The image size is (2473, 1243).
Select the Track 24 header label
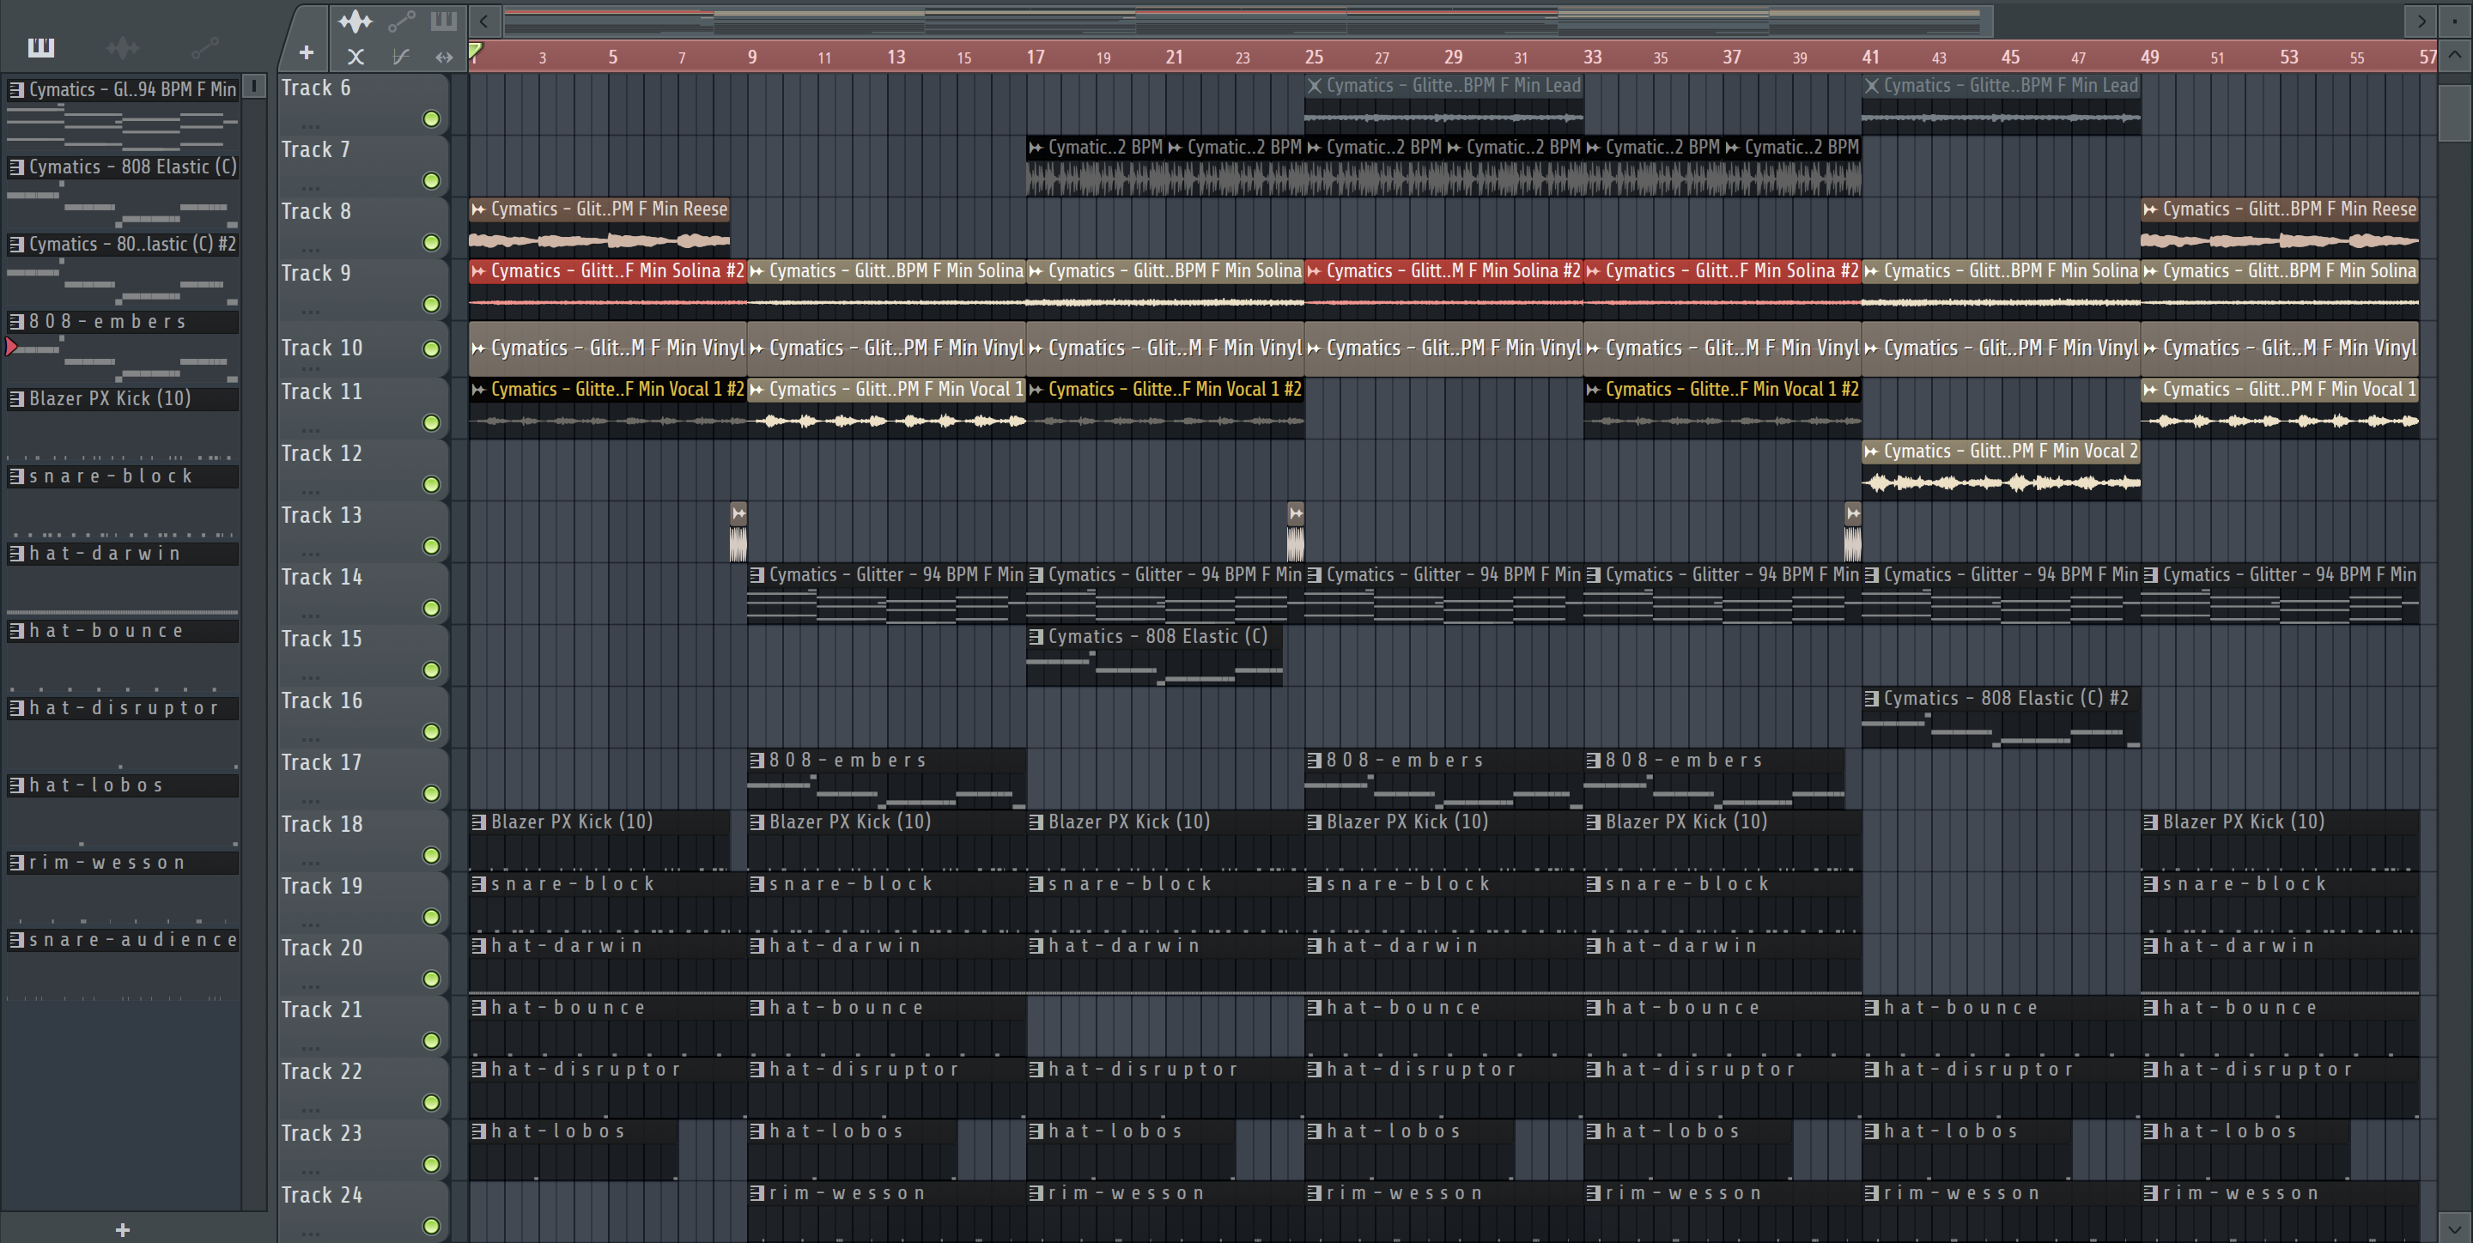coord(322,1195)
